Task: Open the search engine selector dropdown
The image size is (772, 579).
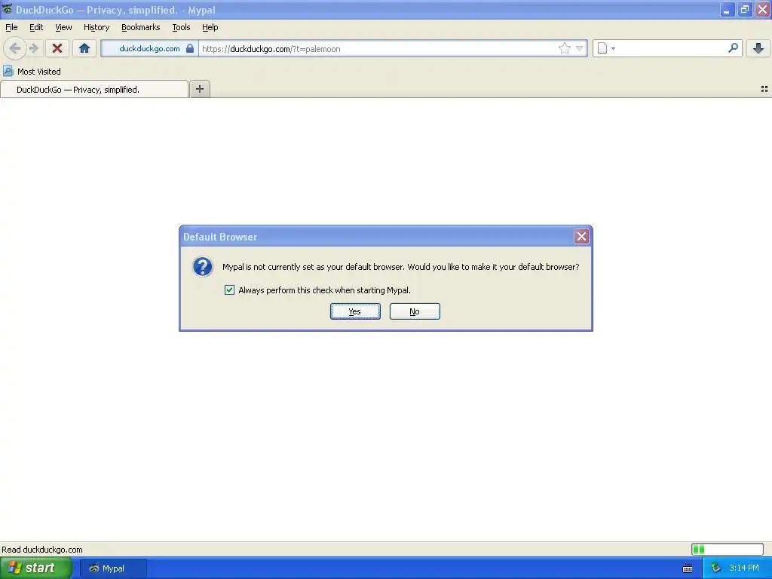Action: click(606, 48)
